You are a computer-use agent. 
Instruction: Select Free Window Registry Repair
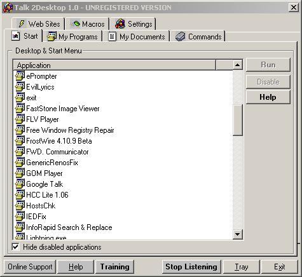click(70, 130)
